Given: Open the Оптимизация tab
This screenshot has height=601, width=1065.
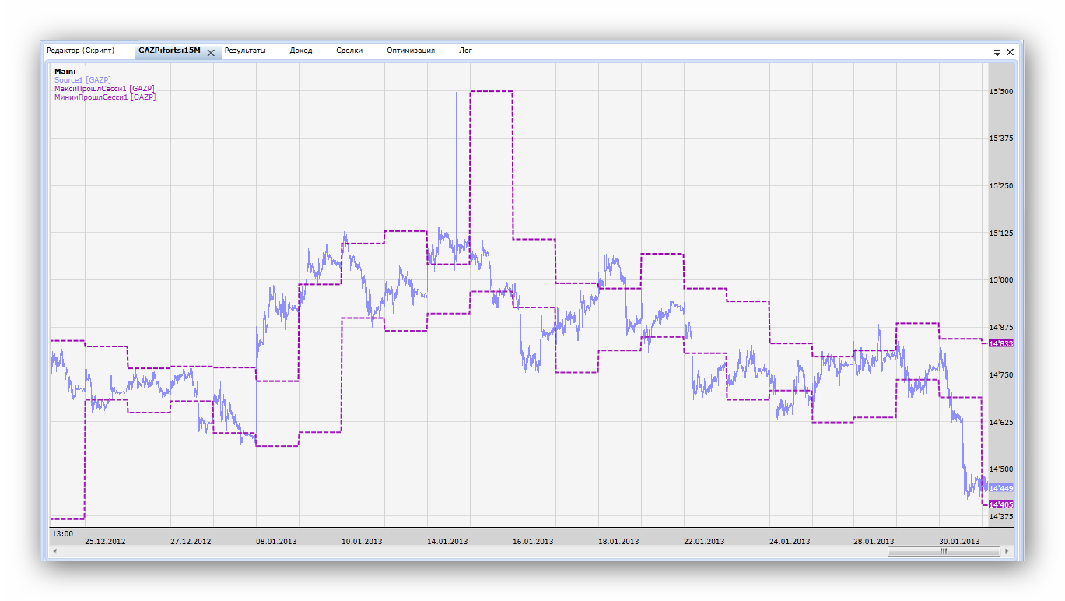Looking at the screenshot, I should [411, 51].
